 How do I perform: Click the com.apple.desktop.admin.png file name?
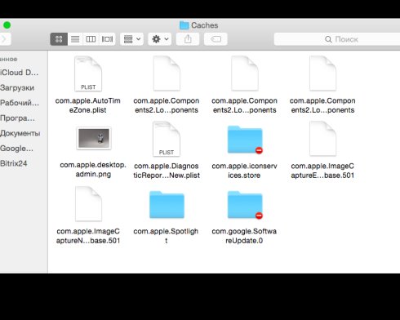coord(93,170)
